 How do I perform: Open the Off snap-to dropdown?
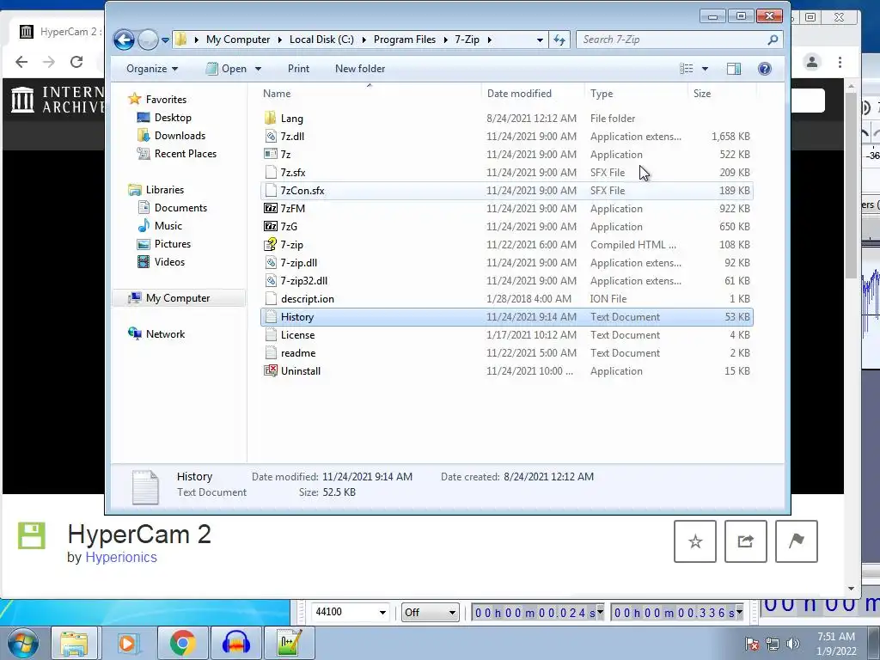point(430,612)
